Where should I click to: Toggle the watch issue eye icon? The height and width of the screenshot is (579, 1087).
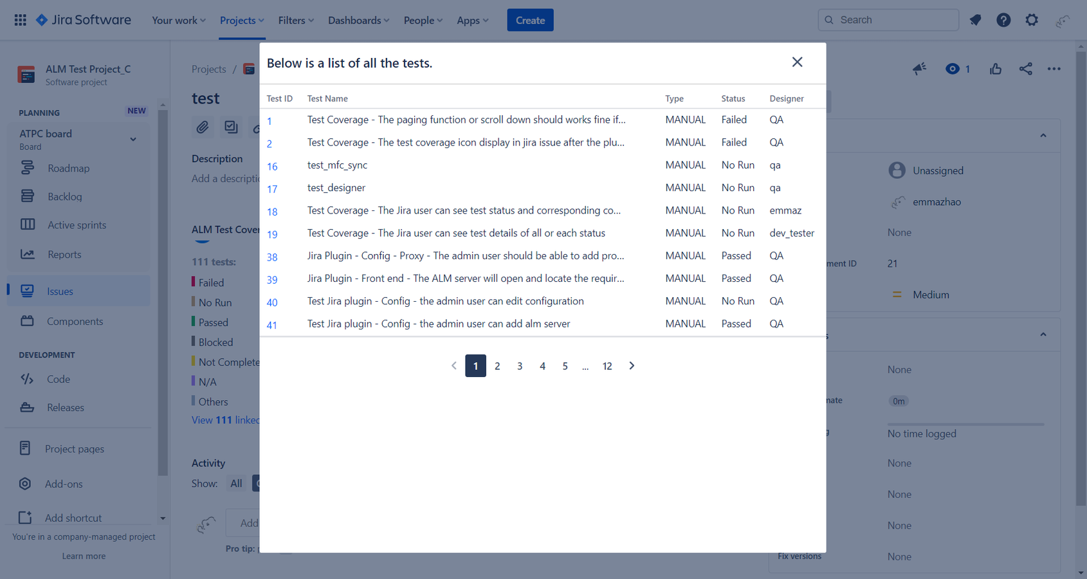pos(953,69)
